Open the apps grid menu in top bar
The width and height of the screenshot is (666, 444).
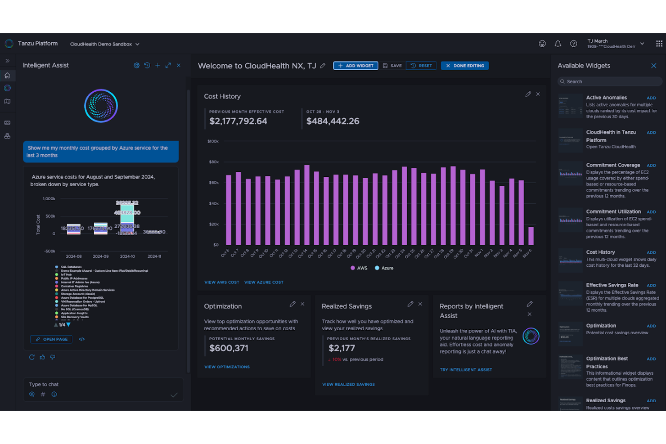tap(659, 43)
